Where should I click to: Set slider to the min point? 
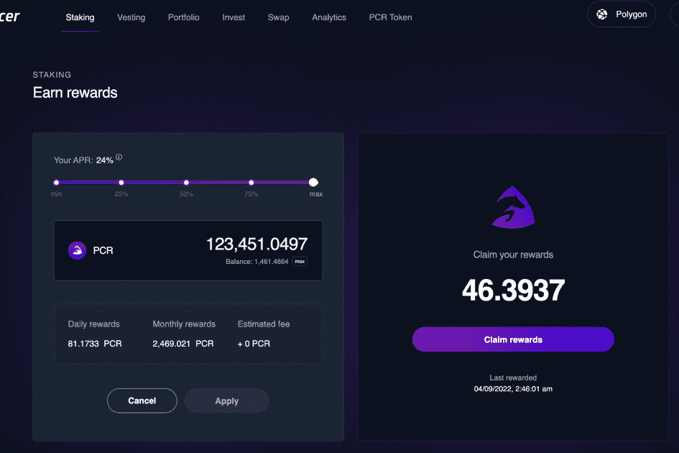[x=56, y=183]
